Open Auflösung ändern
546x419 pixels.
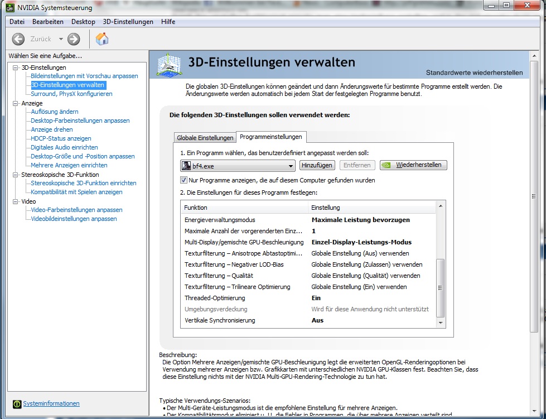coord(55,112)
